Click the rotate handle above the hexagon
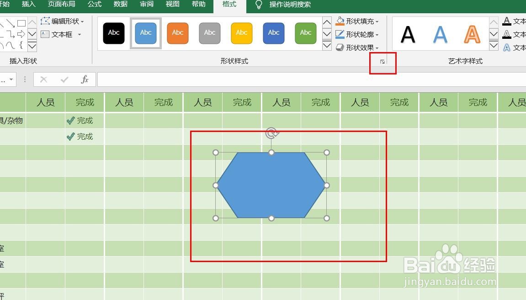The width and height of the screenshot is (526, 300). [271, 133]
